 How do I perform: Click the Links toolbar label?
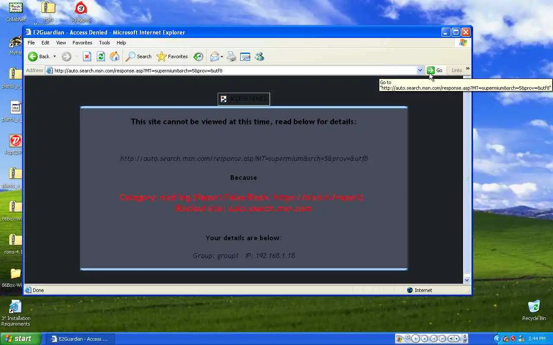click(x=457, y=70)
